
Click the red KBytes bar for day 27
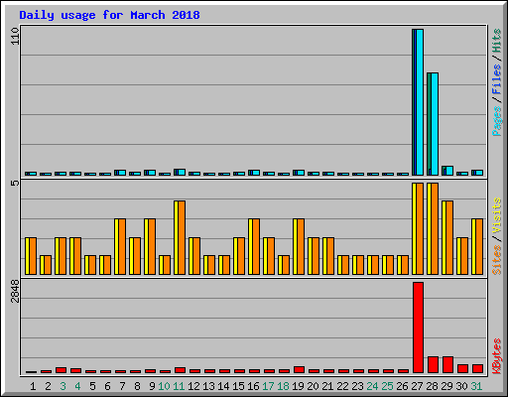[x=418, y=328]
